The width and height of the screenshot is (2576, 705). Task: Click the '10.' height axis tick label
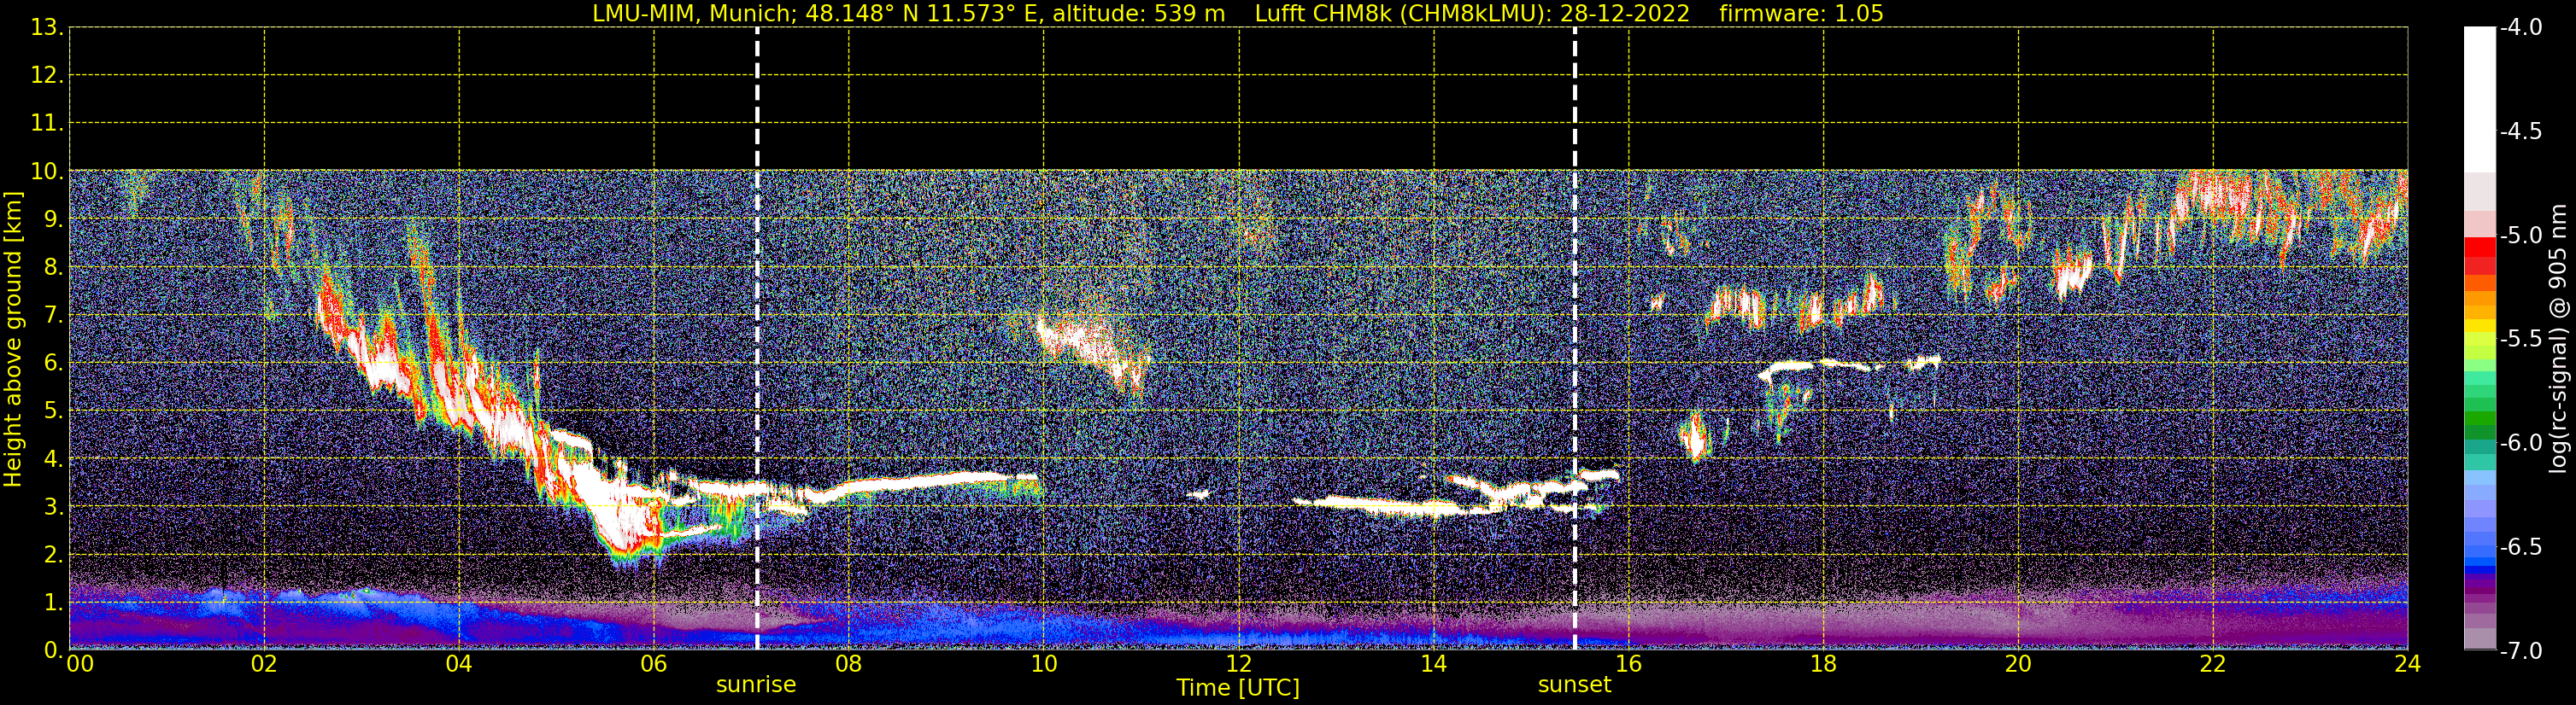47,172
